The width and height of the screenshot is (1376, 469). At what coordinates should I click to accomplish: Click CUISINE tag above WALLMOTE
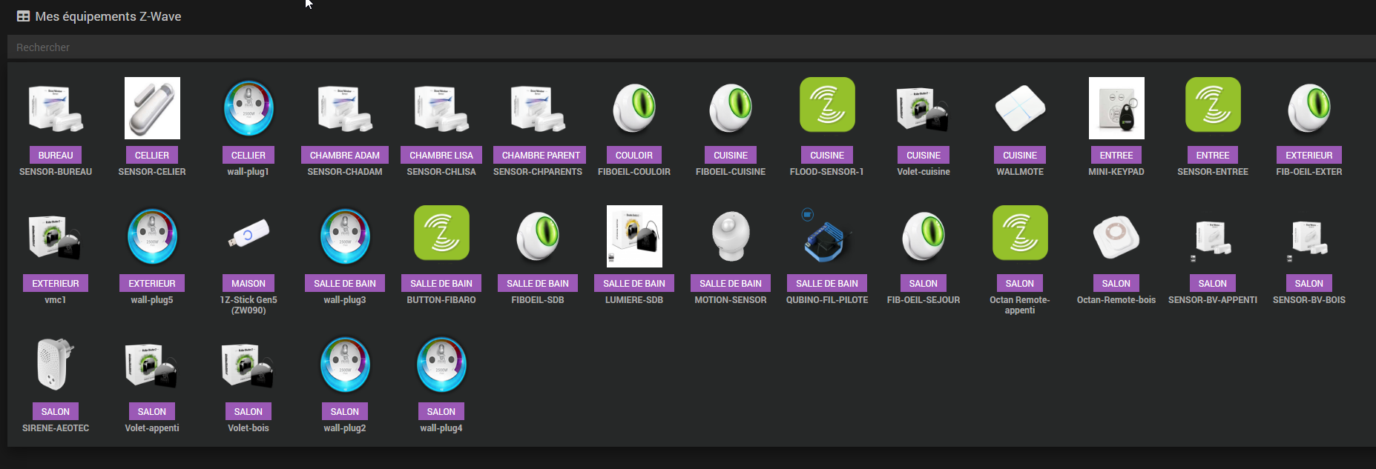[x=1020, y=155]
